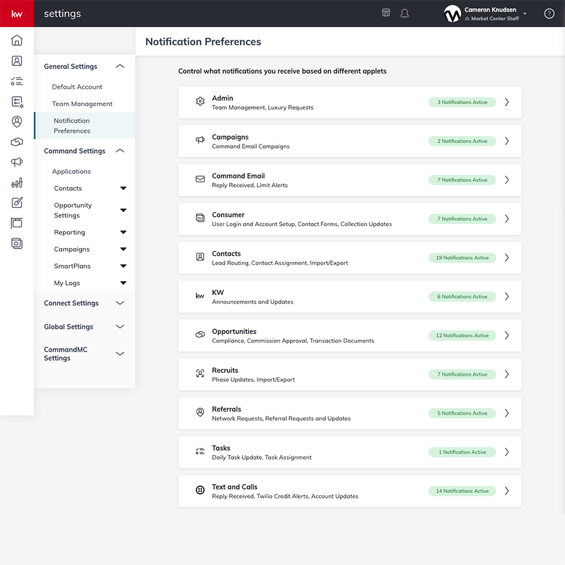Select Applications menu item

72,171
